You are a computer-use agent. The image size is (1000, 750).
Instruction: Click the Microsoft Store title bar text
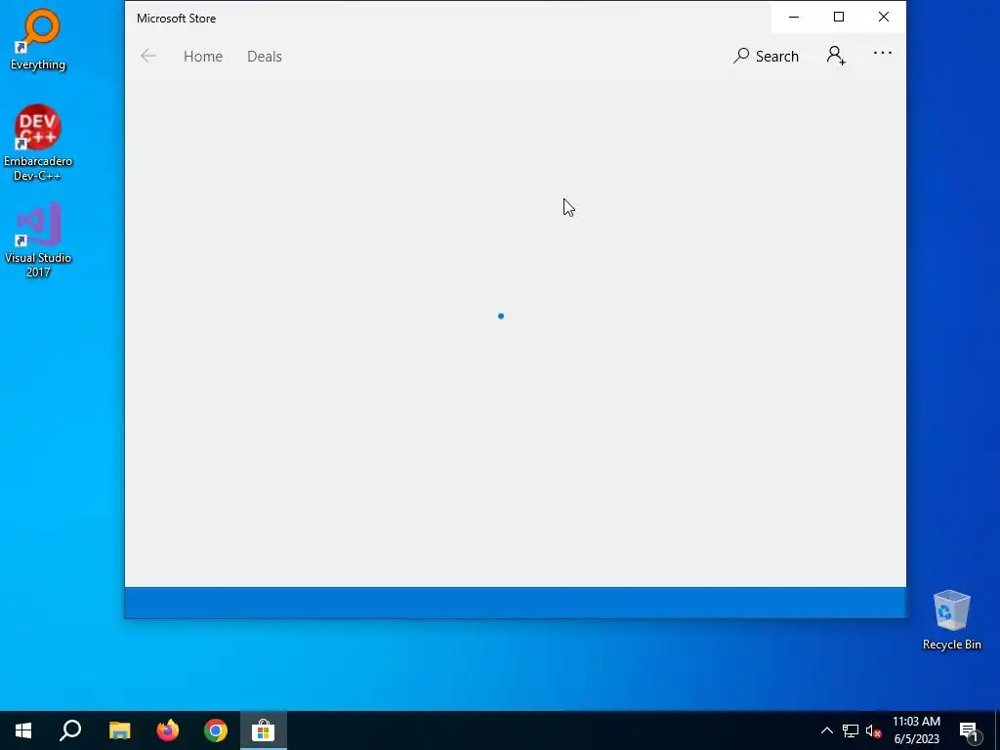point(176,19)
